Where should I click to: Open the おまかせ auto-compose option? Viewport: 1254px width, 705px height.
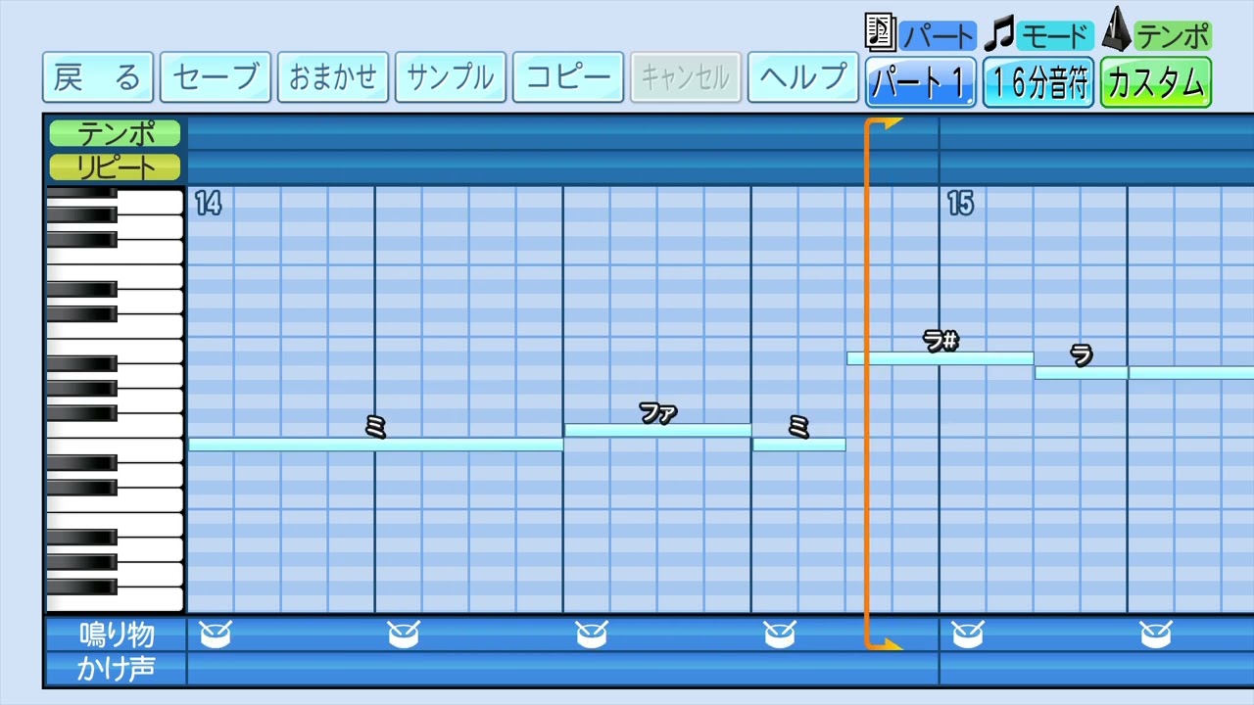pyautogui.click(x=333, y=77)
